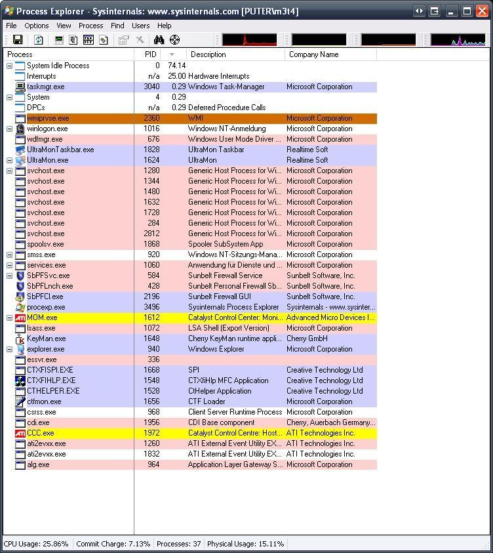493x553 pixels.
Task: Open the Find menu
Action: point(117,26)
